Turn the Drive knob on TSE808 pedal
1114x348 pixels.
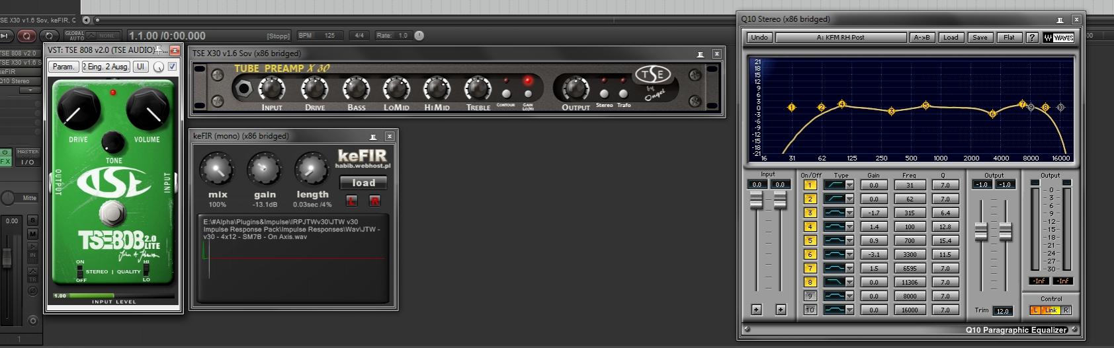pos(79,109)
